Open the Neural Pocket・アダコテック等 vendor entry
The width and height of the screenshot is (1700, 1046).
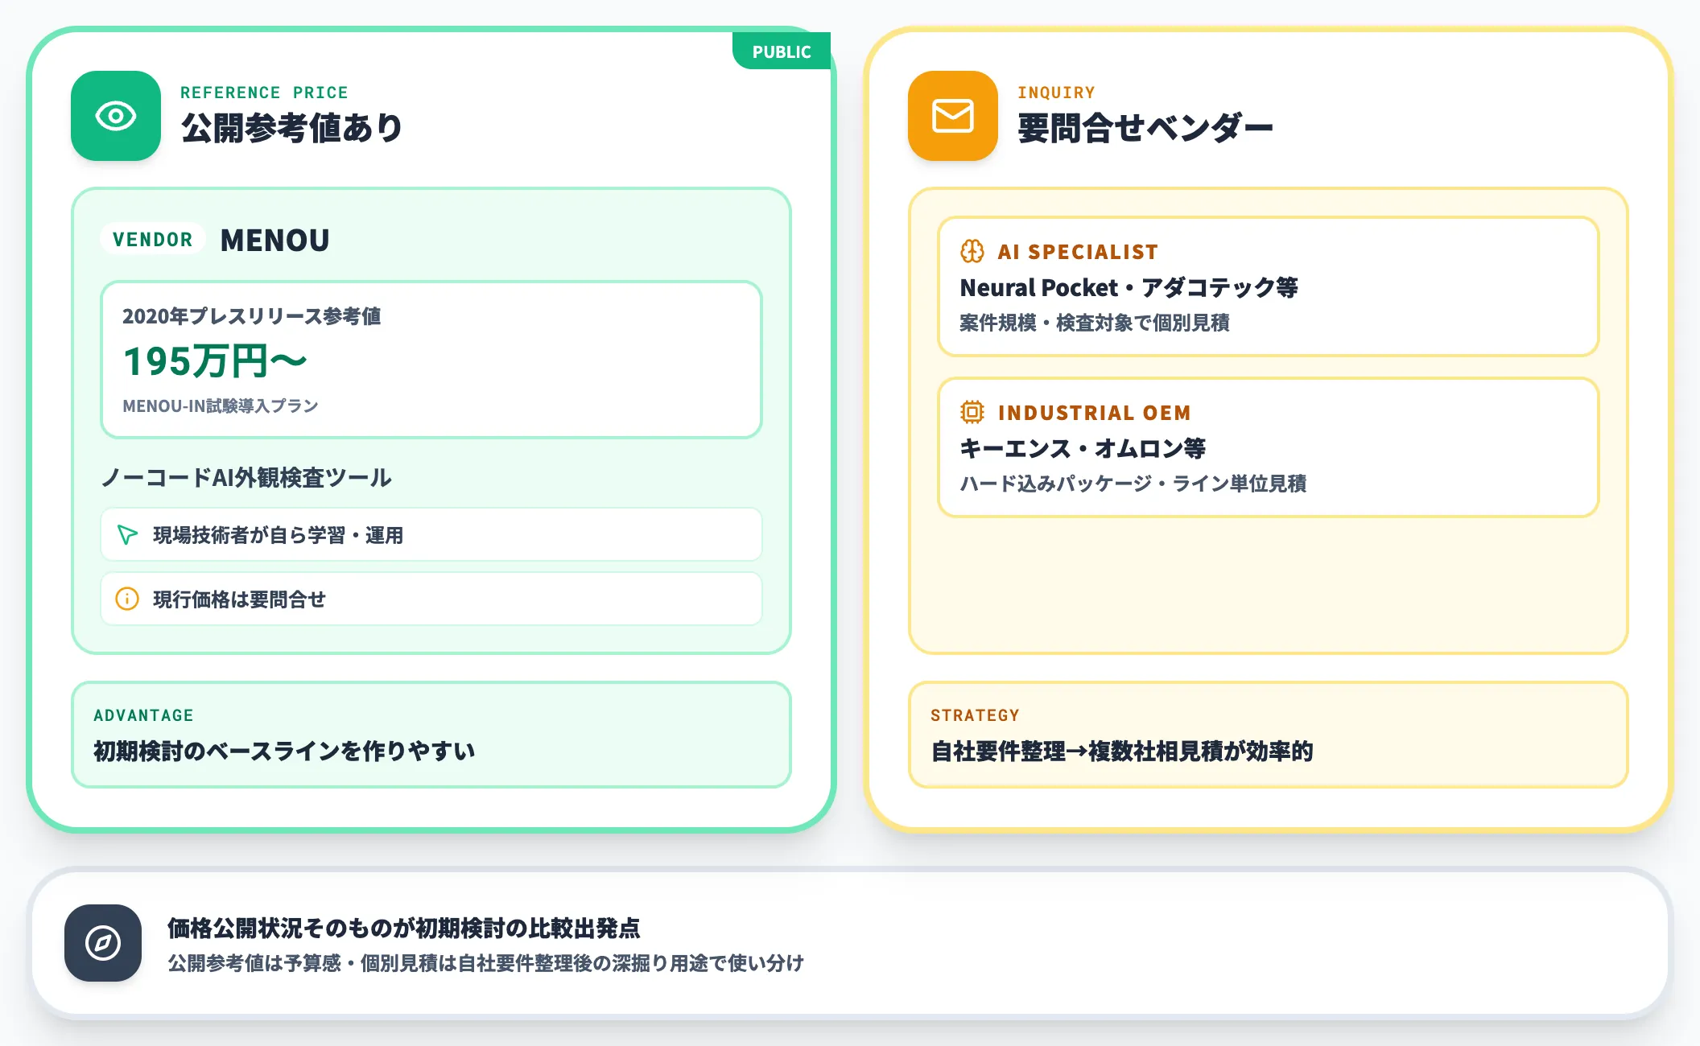[1129, 288]
